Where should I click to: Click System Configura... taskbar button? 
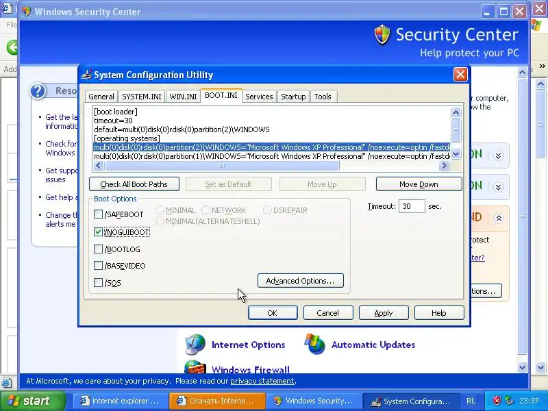410,401
